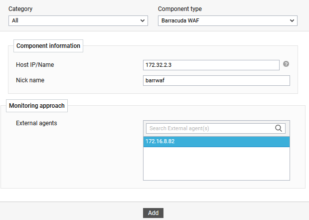This screenshot has height=220, width=309.
Task: Focus the Host IP/Name field with 172.32.2.3
Action: (211, 65)
